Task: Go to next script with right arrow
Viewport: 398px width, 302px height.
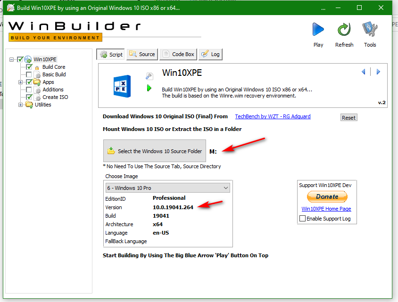Action: [378, 72]
